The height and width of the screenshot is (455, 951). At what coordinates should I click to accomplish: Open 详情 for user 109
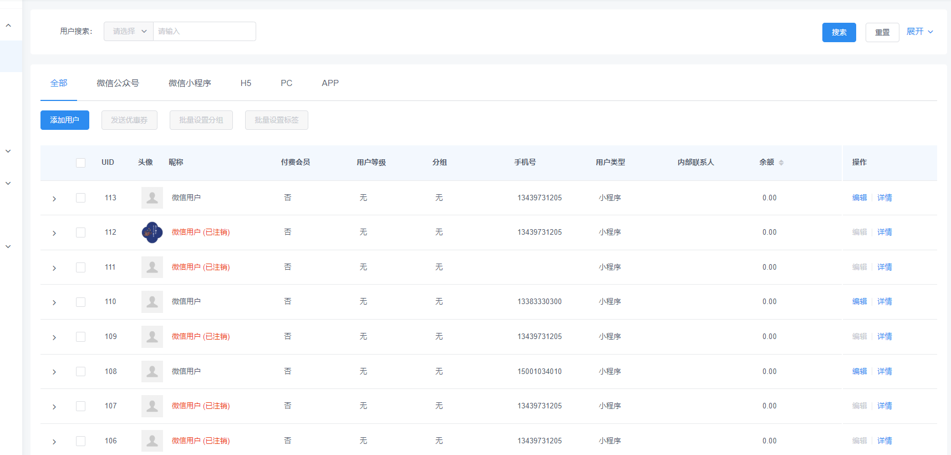(884, 337)
